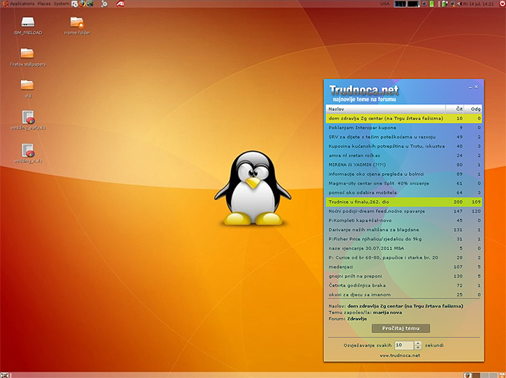Select row 'Darivanje naših mališana za blagdane'
Viewport: 506px width, 378px height.
point(403,230)
